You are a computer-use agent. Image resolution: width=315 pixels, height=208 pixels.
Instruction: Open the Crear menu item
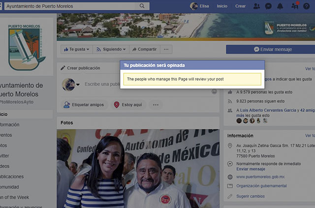click(x=240, y=6)
